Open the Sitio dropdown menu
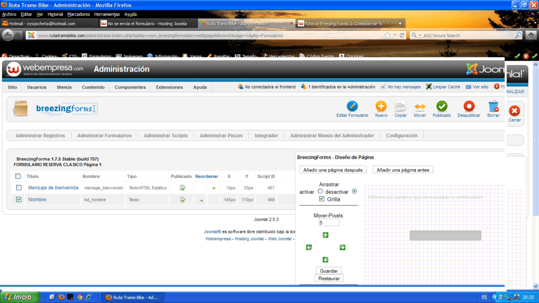Image resolution: width=539 pixels, height=303 pixels. pos(12,87)
